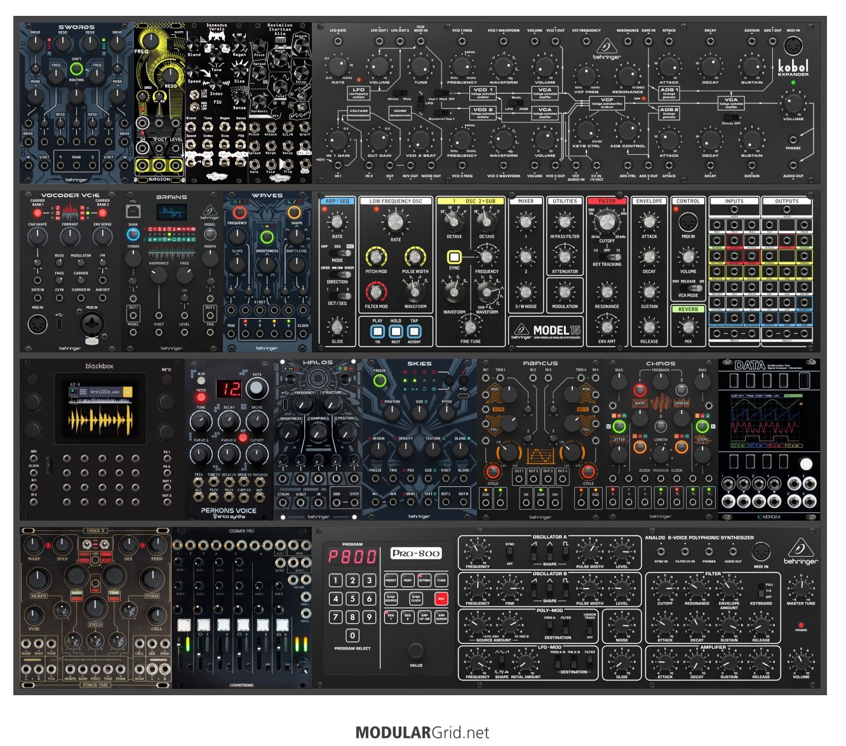
Task: Click the white encoder knob on Mordax DATA
Action: point(806,463)
